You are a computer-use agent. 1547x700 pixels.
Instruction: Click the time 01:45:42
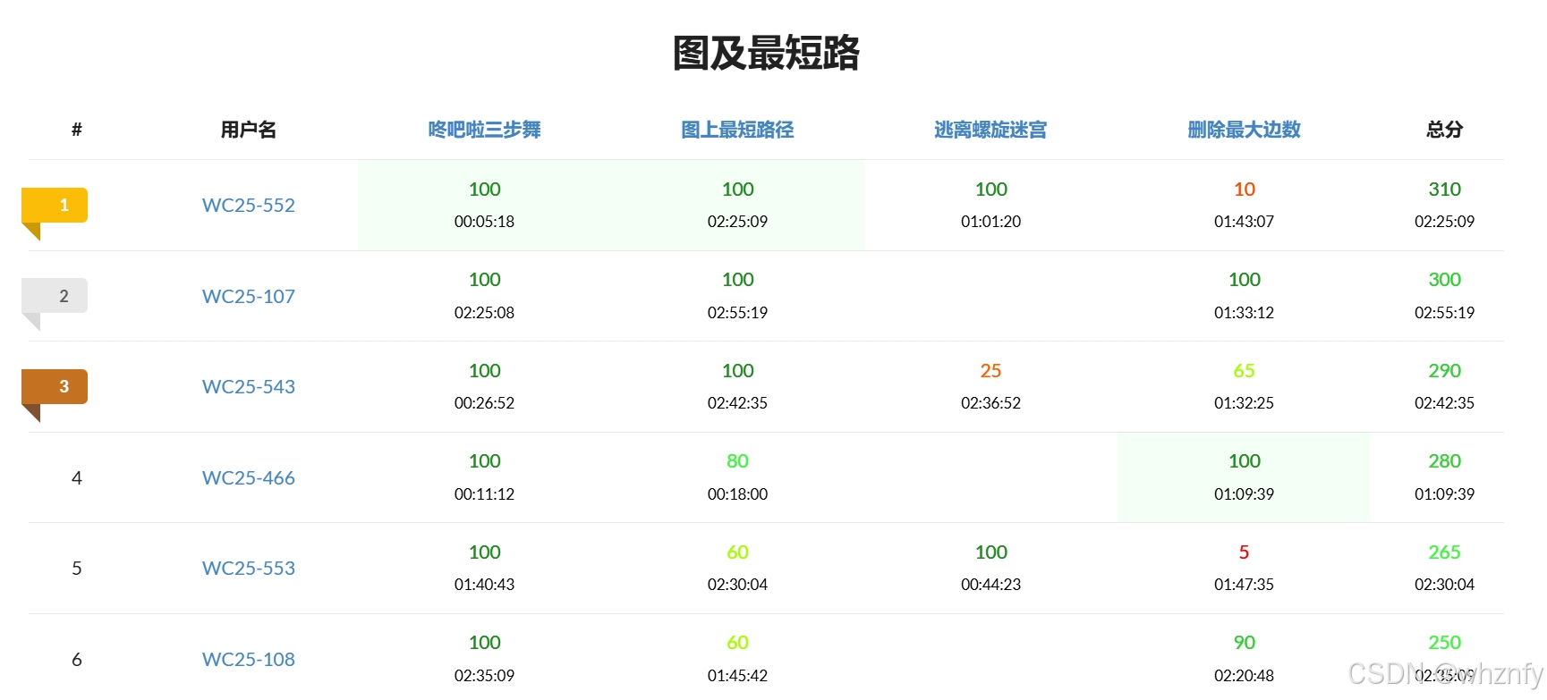click(x=737, y=676)
